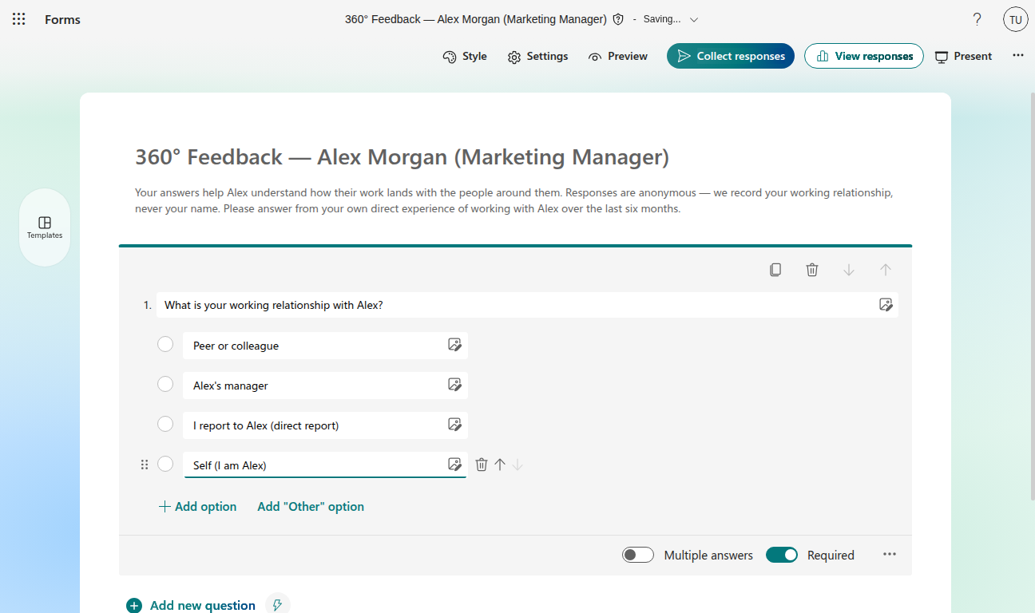Start Present mode
Screen dimensions: 1035x613
964,57
